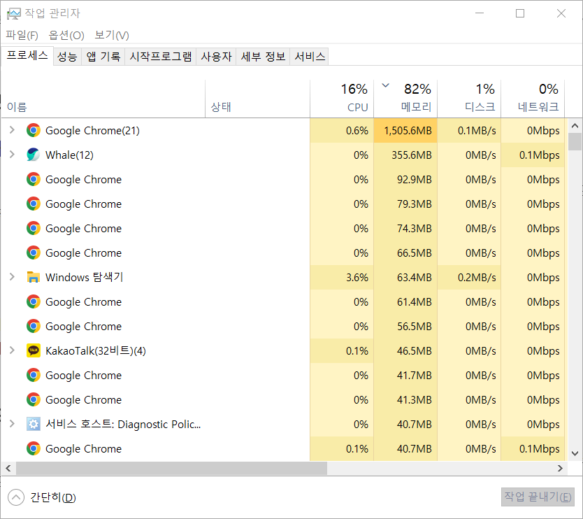Maximize the 작업 관리자 window
583x519 pixels.
pos(520,13)
